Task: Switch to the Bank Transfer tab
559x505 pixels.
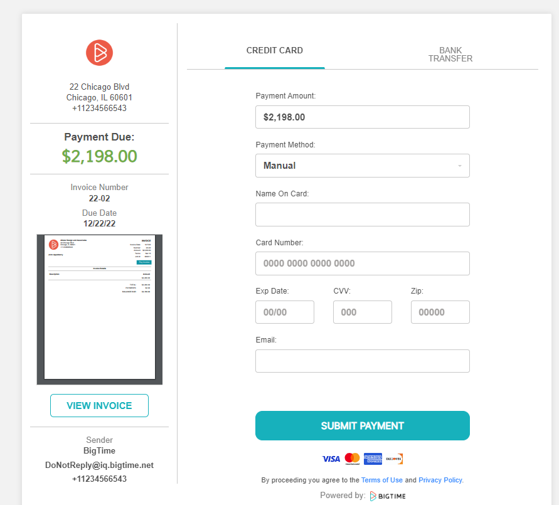Action: click(x=450, y=54)
